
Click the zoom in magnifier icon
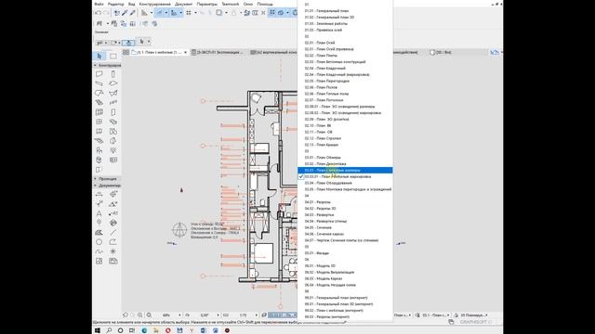140,315
